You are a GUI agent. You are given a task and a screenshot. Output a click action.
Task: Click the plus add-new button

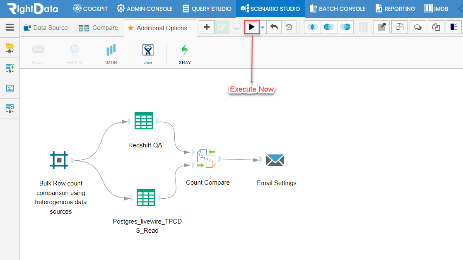pyautogui.click(x=207, y=27)
